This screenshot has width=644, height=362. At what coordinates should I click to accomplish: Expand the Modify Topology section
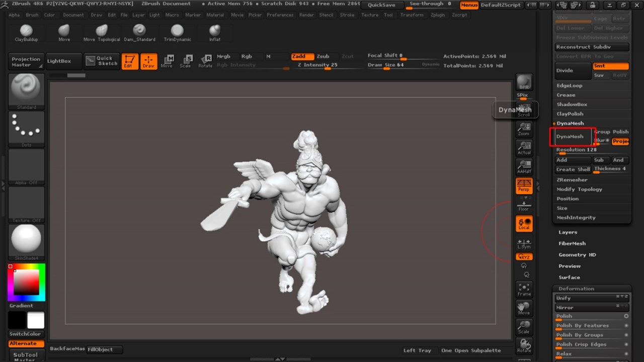[579, 189]
